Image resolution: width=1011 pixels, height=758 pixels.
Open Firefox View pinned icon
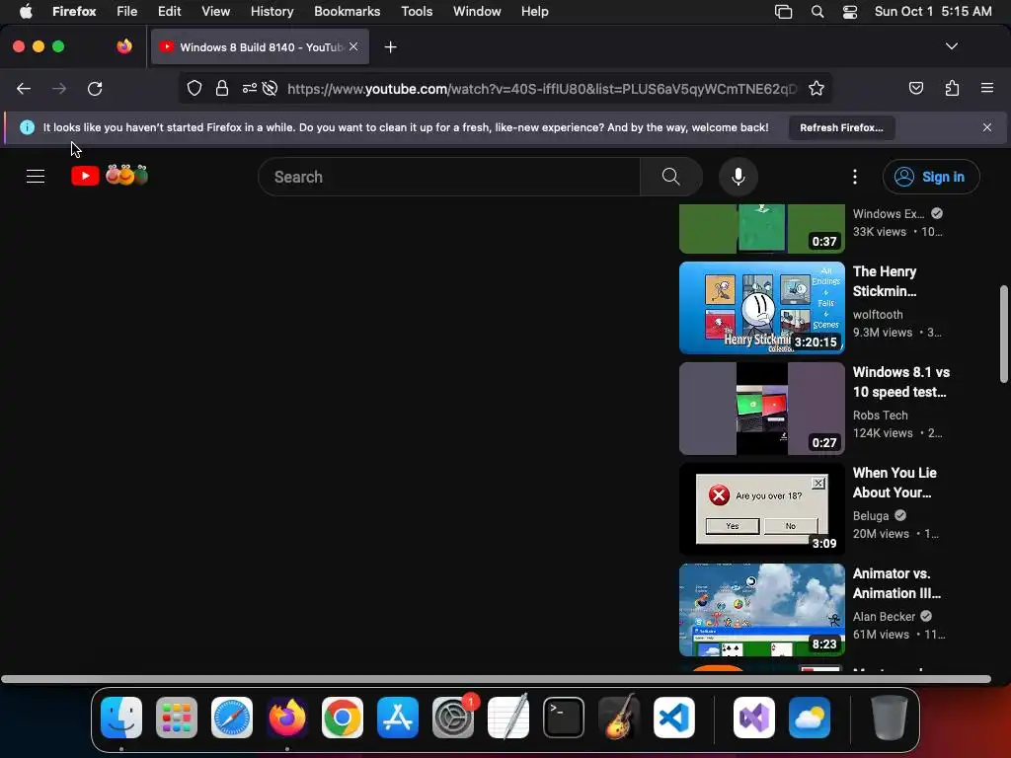coord(124,46)
